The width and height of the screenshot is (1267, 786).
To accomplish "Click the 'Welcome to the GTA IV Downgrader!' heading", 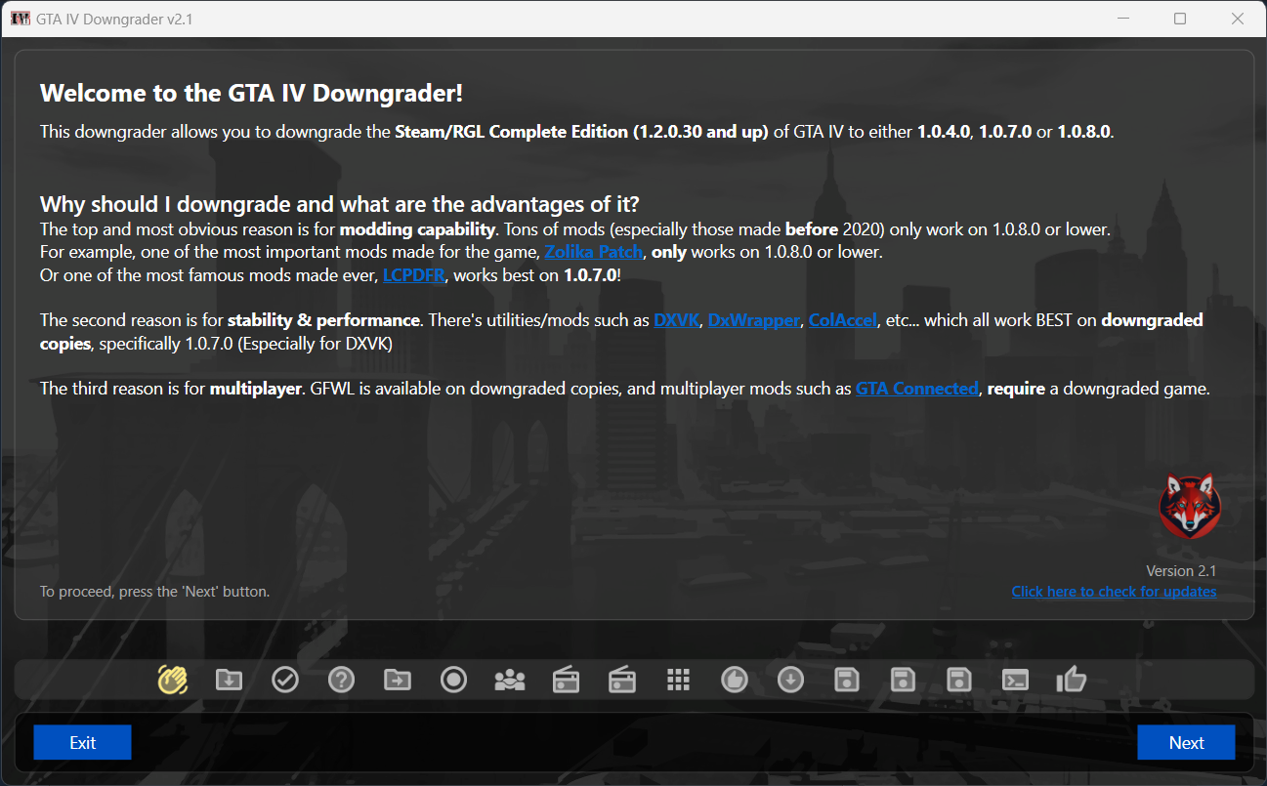I will tap(251, 94).
